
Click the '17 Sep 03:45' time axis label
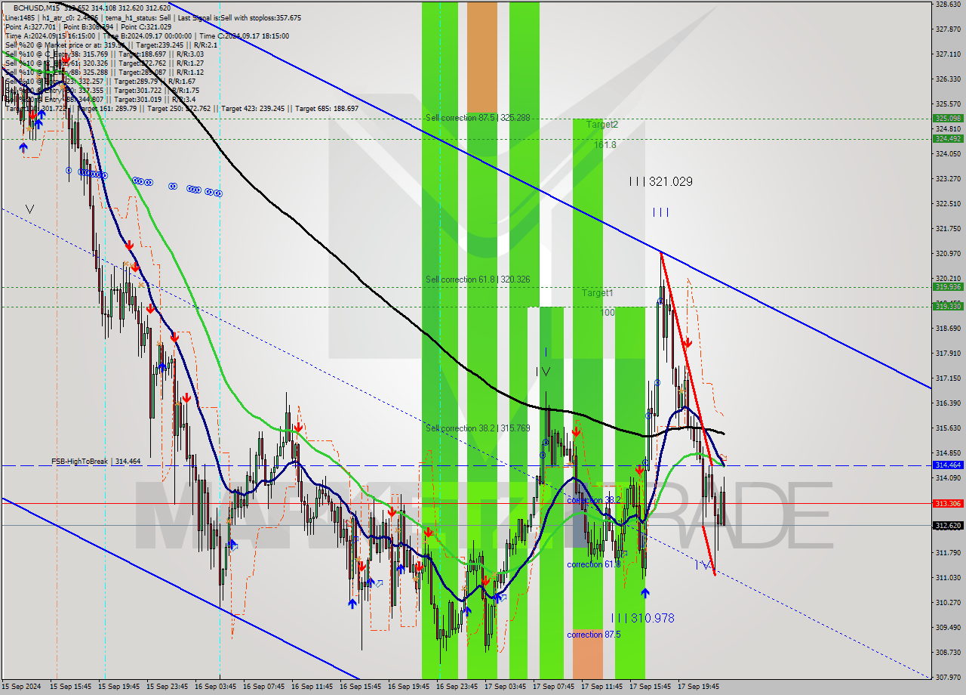pos(505,687)
